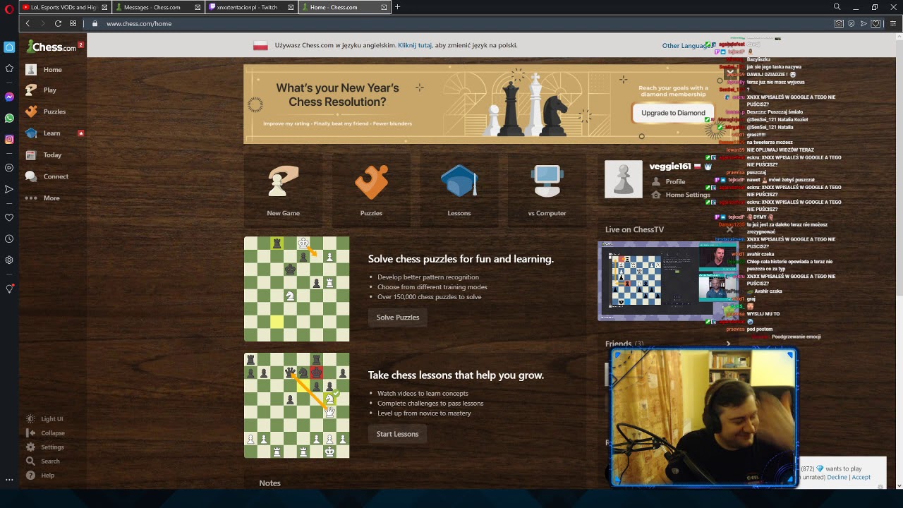
Task: Open Home in the Chess.com sidebar
Action: [44, 70]
